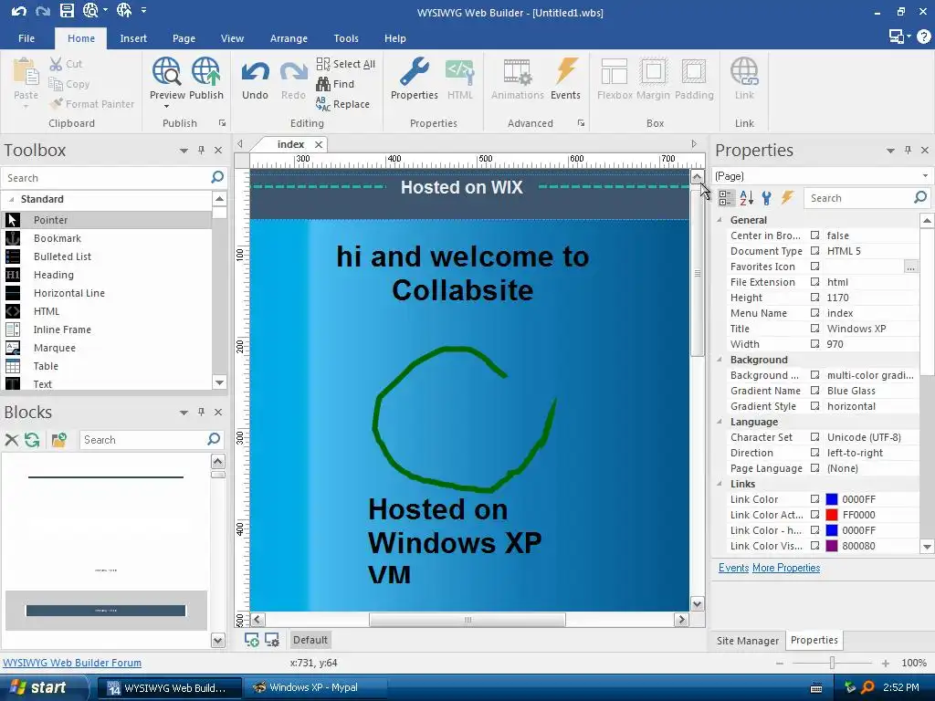The image size is (935, 701).
Task: Click Select All in Editing group
Action: tap(346, 64)
